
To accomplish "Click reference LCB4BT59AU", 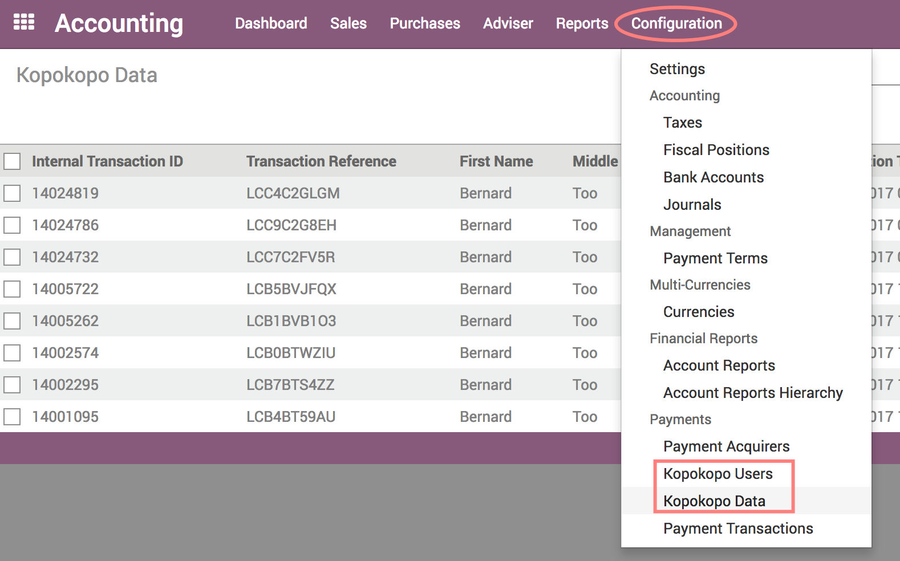I will coord(291,417).
